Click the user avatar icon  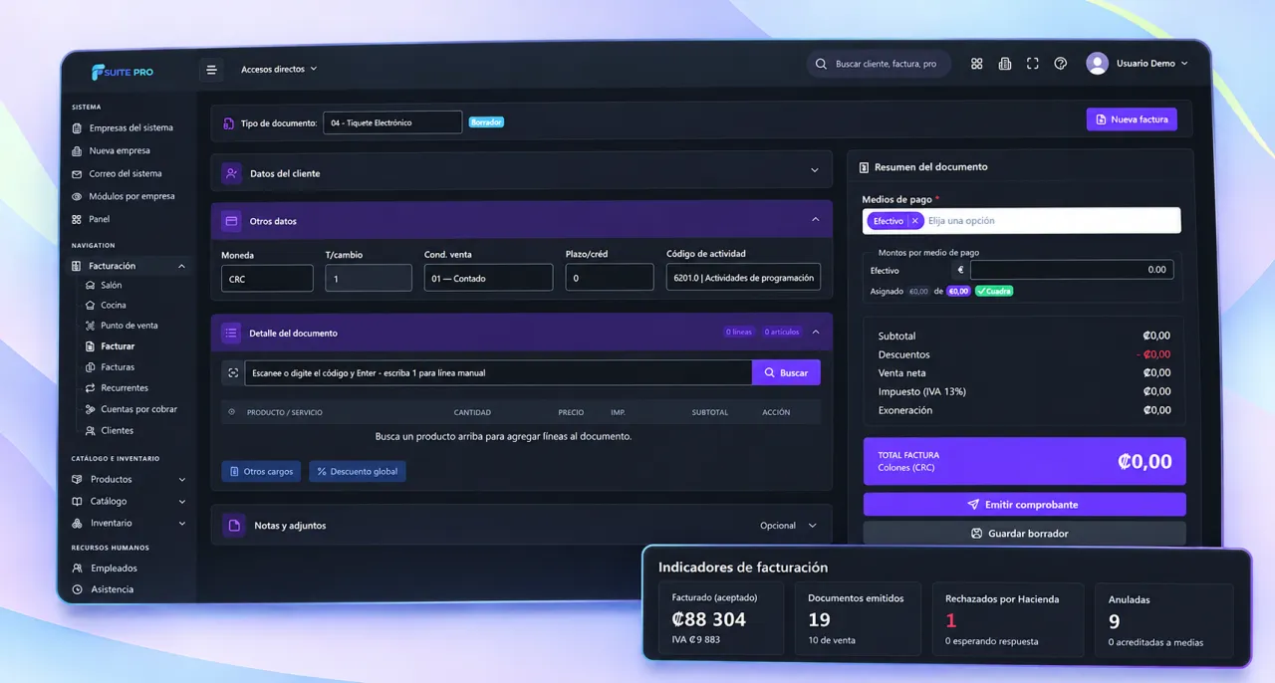[1097, 64]
